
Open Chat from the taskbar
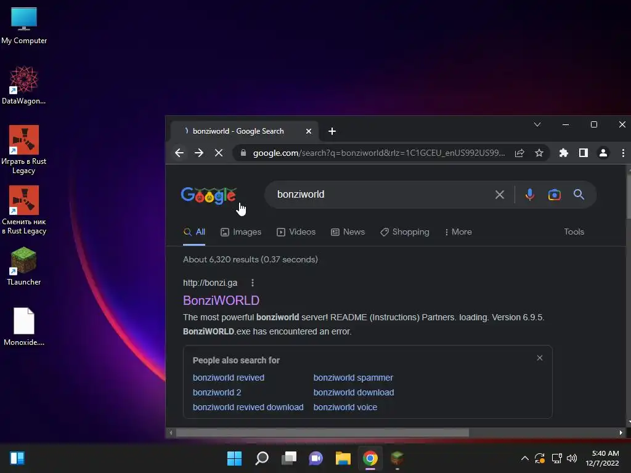(x=316, y=458)
